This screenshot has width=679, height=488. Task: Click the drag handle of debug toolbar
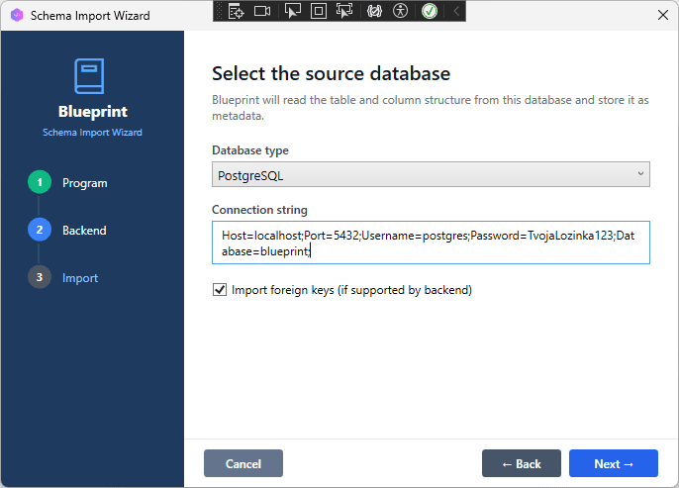click(x=219, y=11)
